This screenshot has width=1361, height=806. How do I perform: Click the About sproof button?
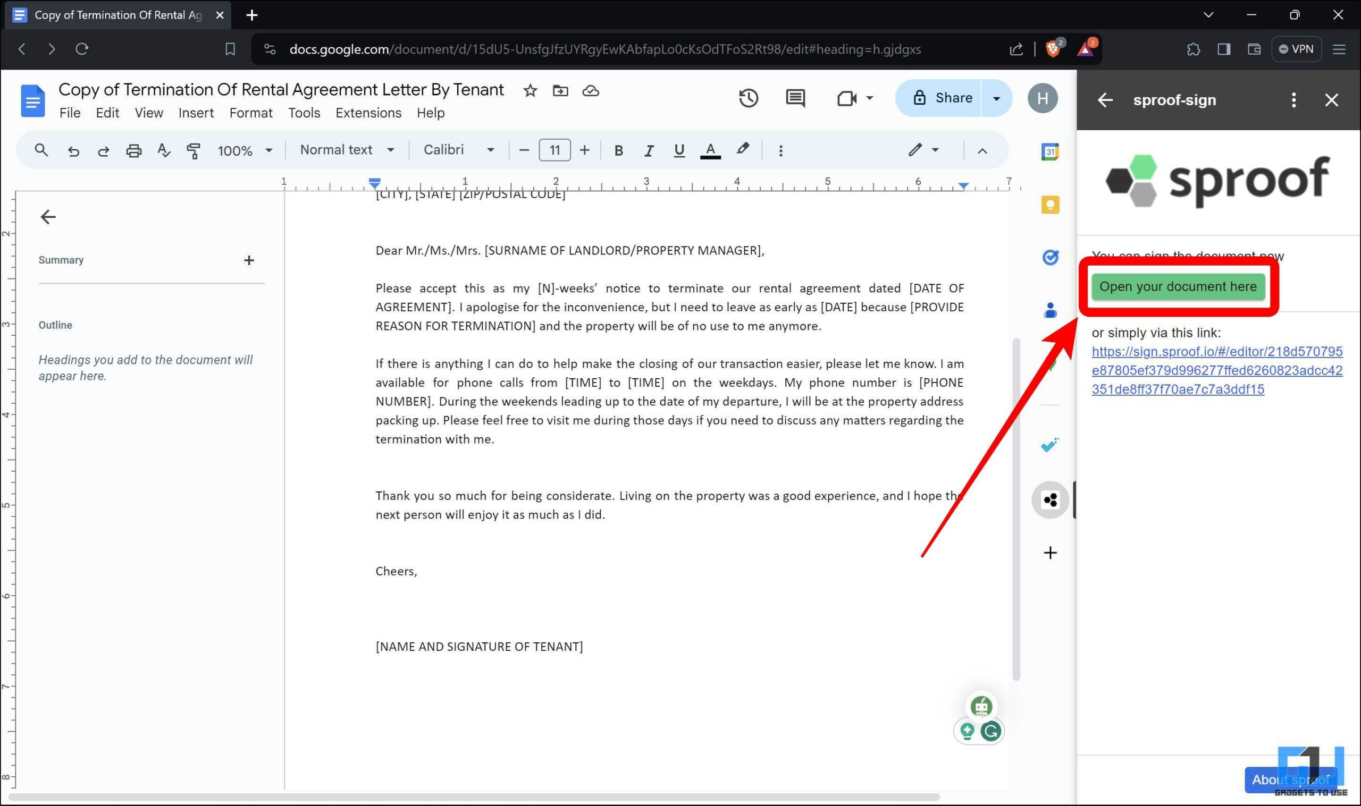coord(1290,779)
